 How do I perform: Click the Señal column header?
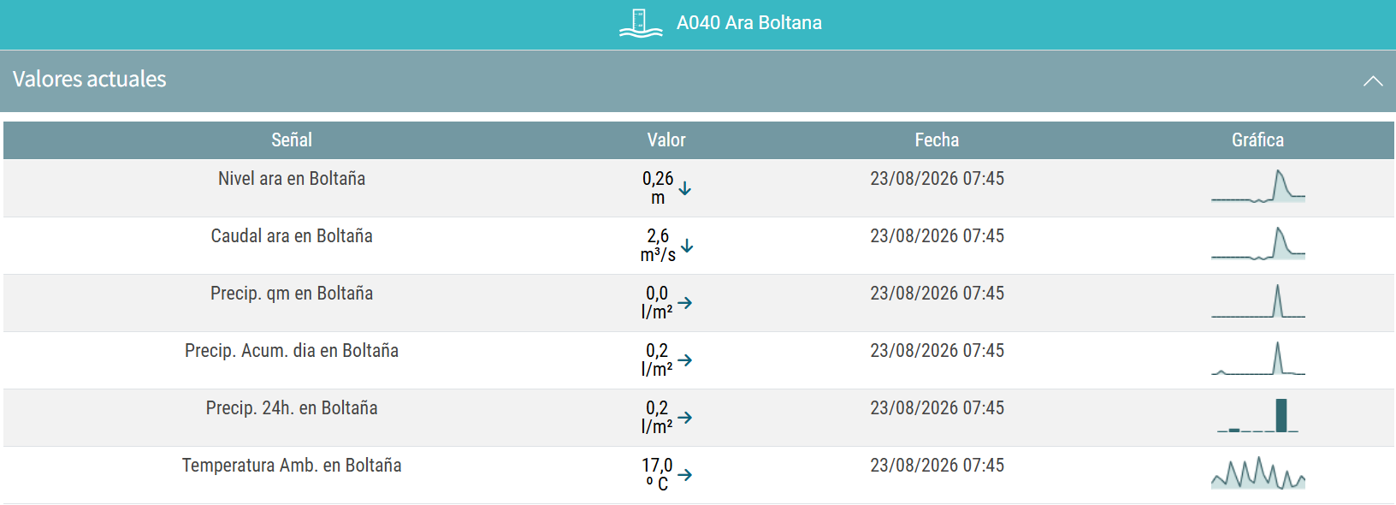click(x=292, y=140)
